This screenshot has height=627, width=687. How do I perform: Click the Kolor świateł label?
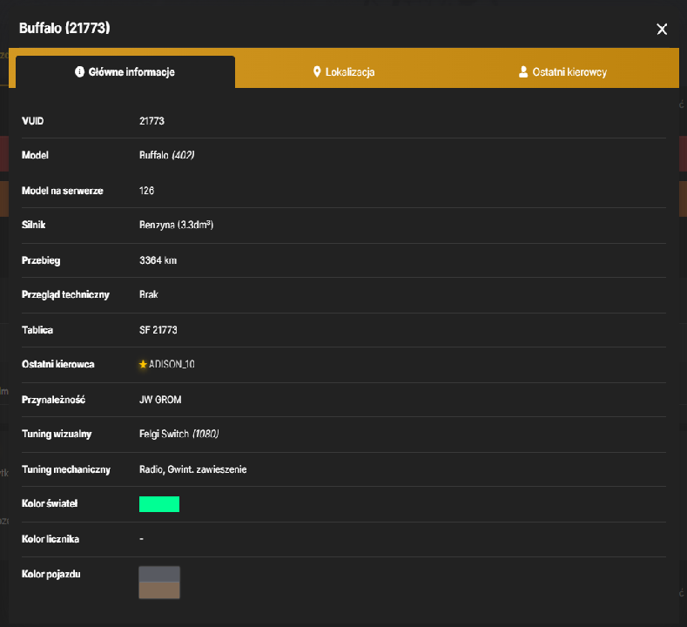[50, 503]
